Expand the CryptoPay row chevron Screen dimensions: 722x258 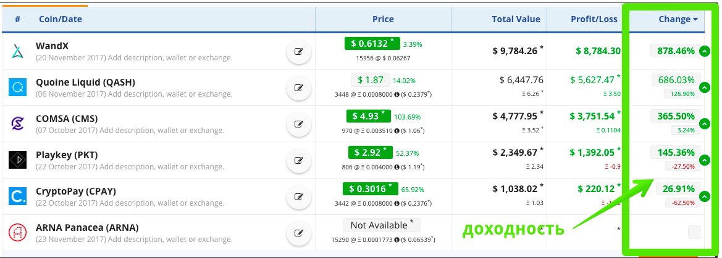coord(705,196)
